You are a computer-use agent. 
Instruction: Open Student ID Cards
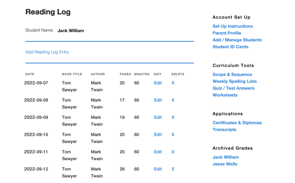(230, 47)
